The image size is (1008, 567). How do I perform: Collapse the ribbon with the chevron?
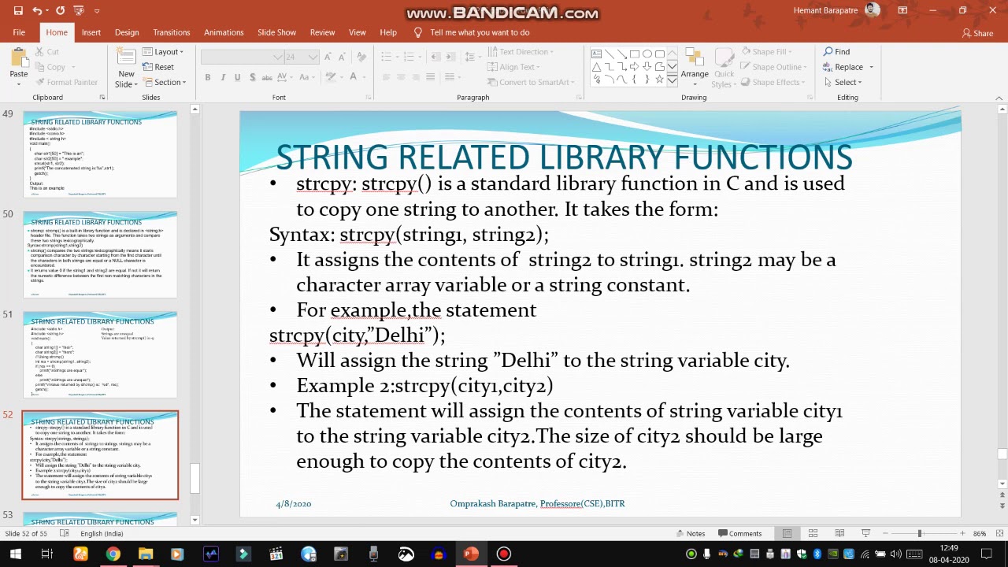pyautogui.click(x=999, y=98)
